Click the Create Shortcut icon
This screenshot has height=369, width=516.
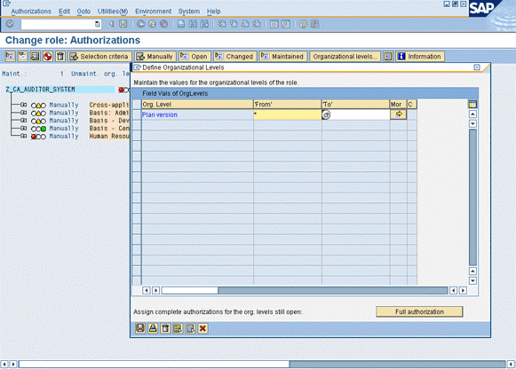(x=286, y=24)
